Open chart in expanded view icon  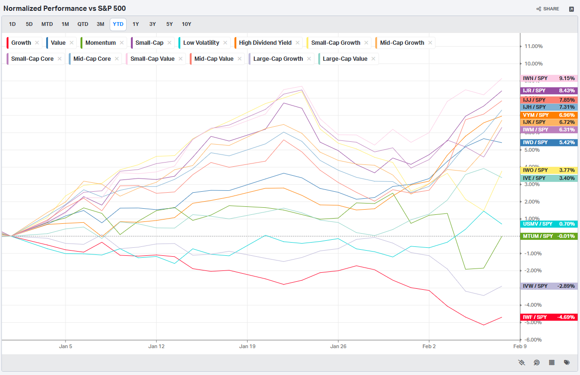[x=572, y=9]
